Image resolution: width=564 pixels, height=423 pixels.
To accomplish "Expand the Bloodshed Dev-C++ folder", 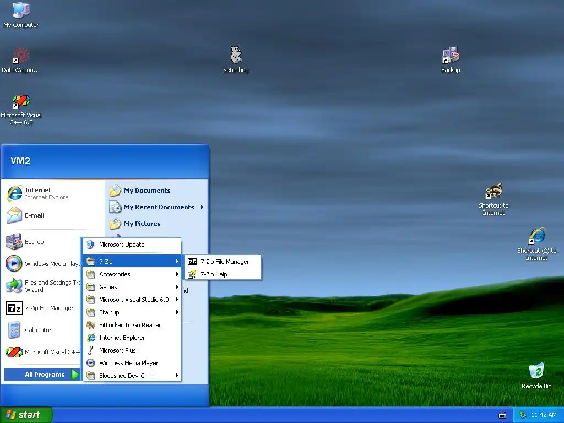I will click(x=132, y=376).
